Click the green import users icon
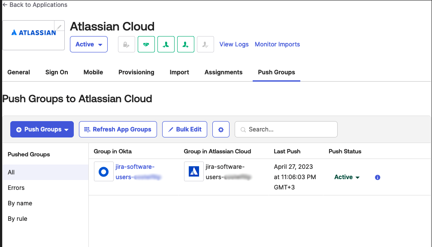This screenshot has width=432, height=247. coord(166,44)
